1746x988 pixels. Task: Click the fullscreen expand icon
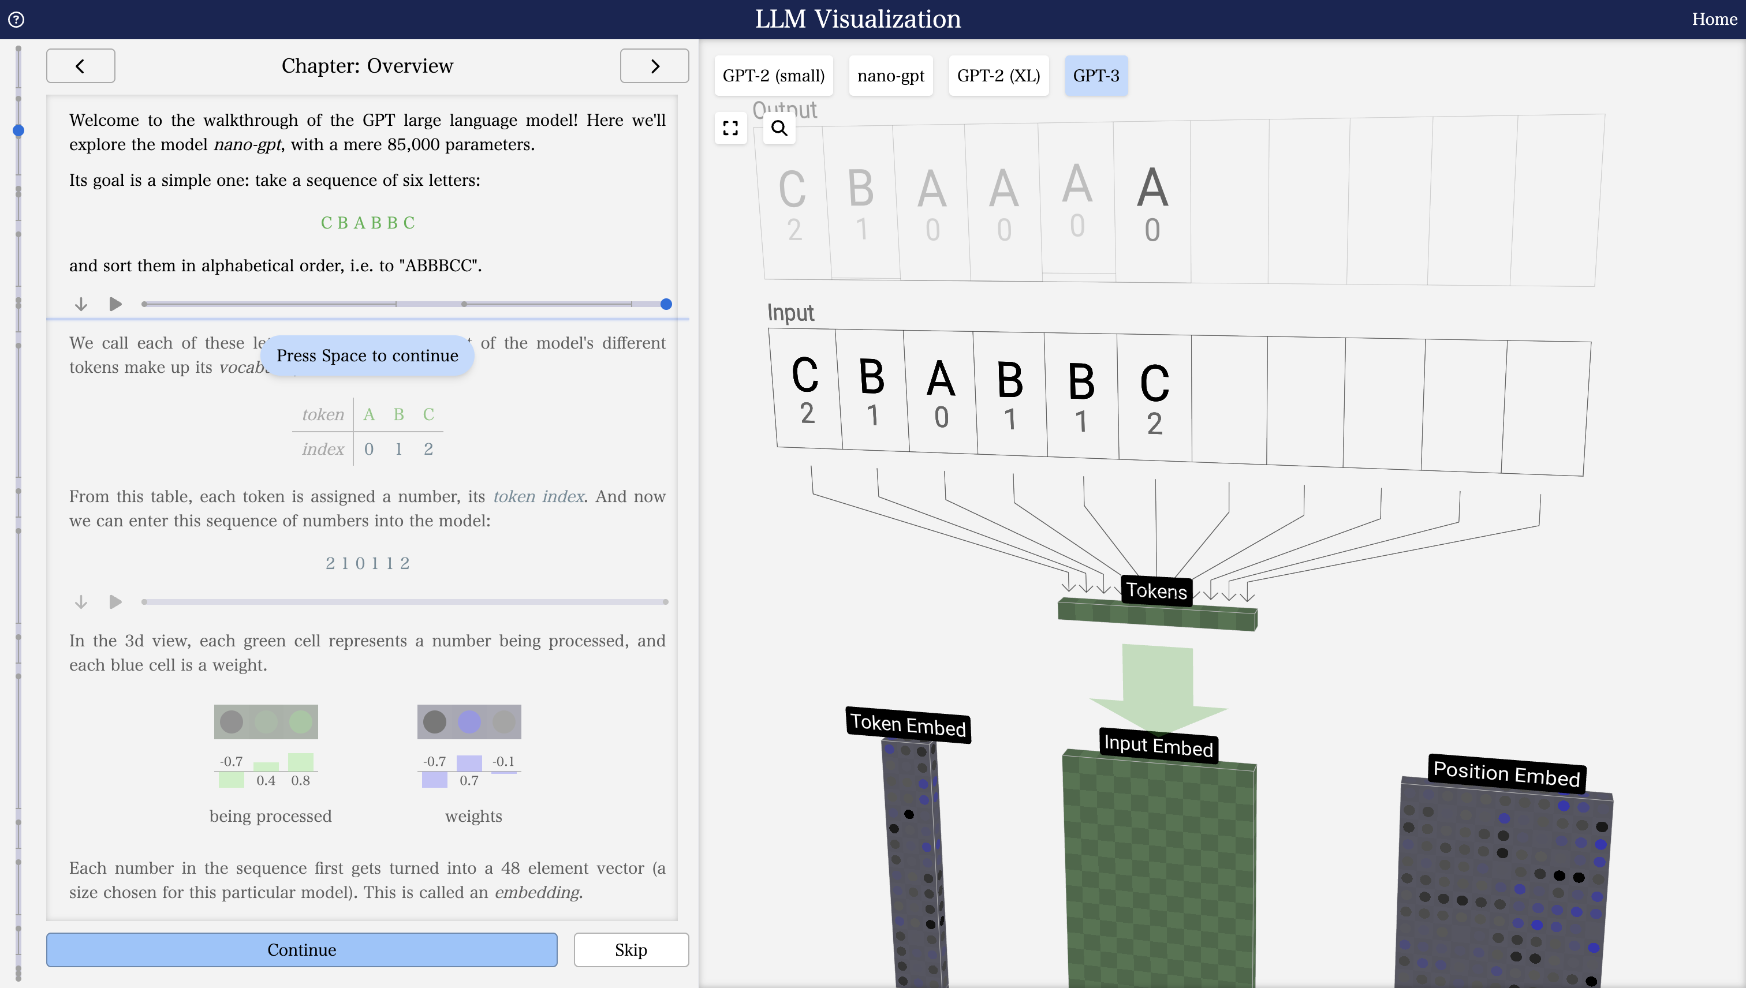click(730, 128)
